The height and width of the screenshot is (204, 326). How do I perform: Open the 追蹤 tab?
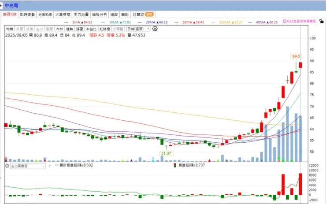pyautogui.click(x=114, y=15)
